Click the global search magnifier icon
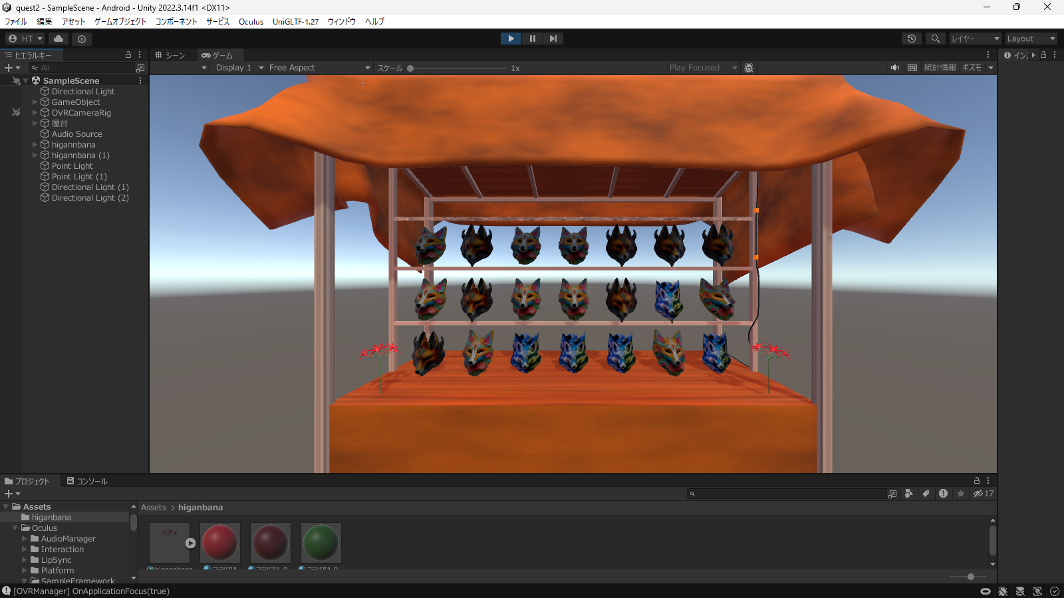Viewport: 1064px width, 598px height. [x=935, y=39]
